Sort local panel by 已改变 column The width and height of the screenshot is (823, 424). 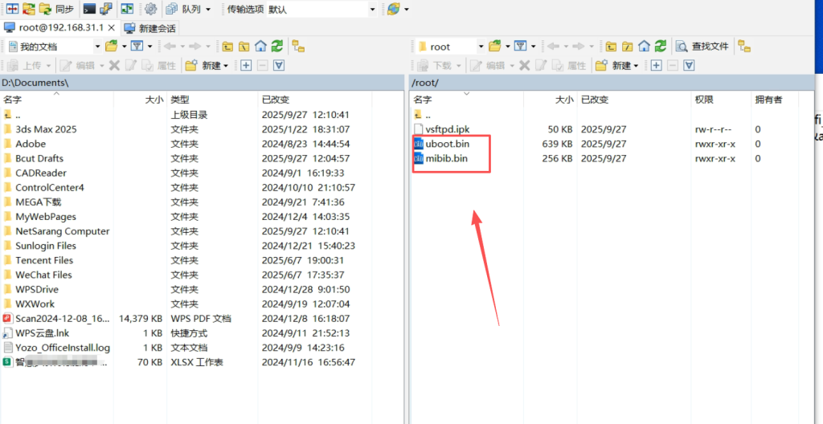click(315, 100)
